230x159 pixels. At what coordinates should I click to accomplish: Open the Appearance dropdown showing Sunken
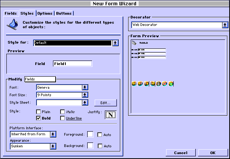[x=53, y=146]
